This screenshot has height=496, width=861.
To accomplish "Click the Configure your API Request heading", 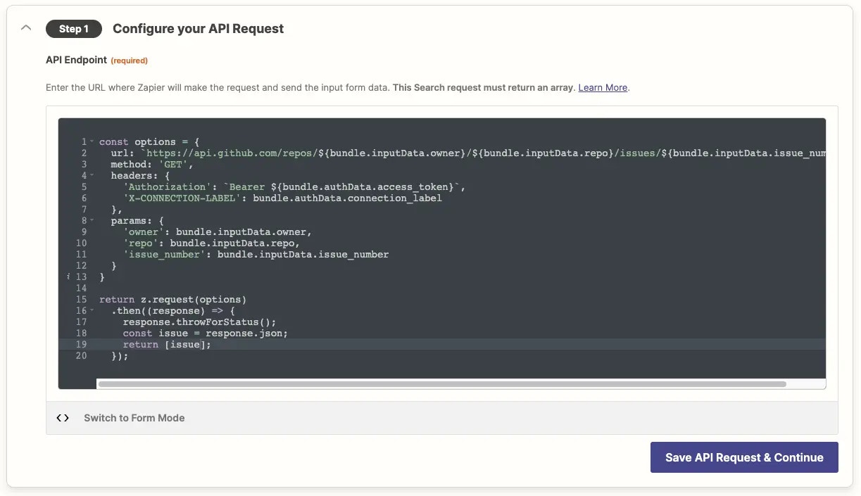I will [199, 29].
